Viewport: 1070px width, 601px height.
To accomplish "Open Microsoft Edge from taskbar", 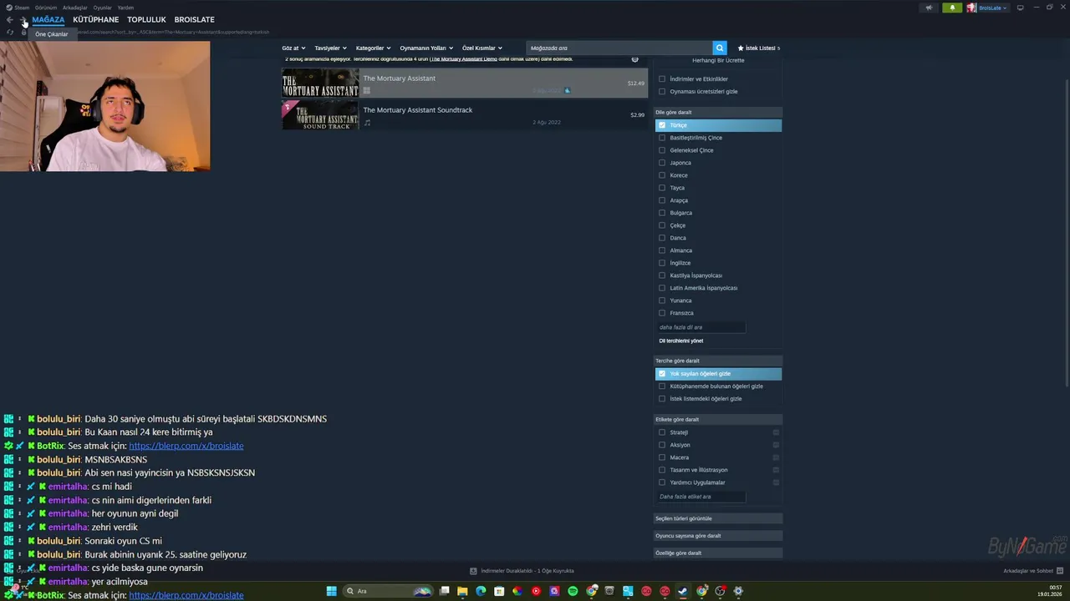I will [x=481, y=591].
